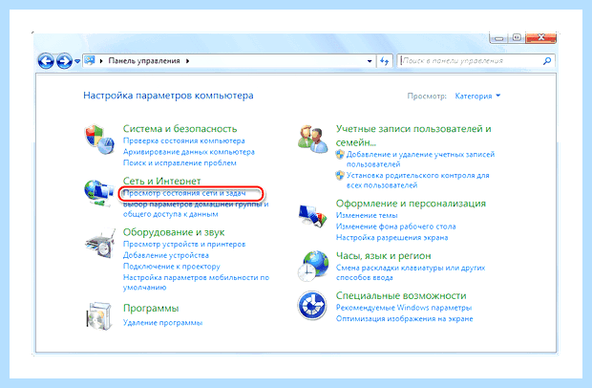Click the search magnifier icon
The height and width of the screenshot is (388, 592).
tap(547, 61)
